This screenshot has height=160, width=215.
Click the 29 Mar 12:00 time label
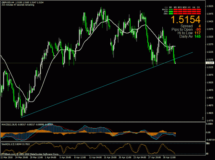pos(36,157)
